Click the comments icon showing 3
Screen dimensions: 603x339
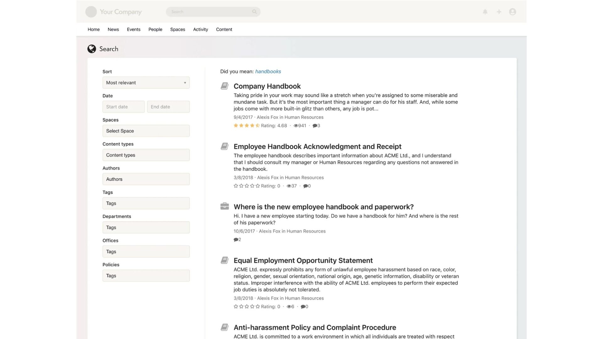pyautogui.click(x=315, y=126)
